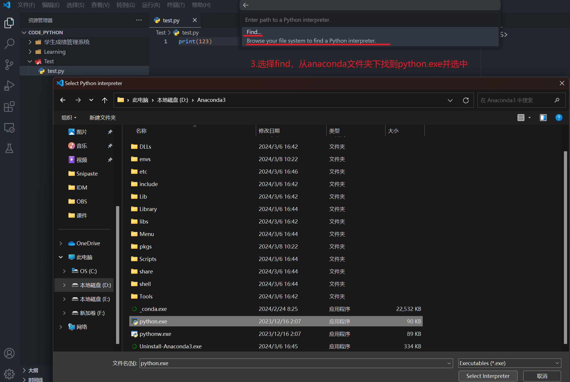The image size is (570, 382).
Task: Open the 运行(R) menu
Action: [151, 5]
